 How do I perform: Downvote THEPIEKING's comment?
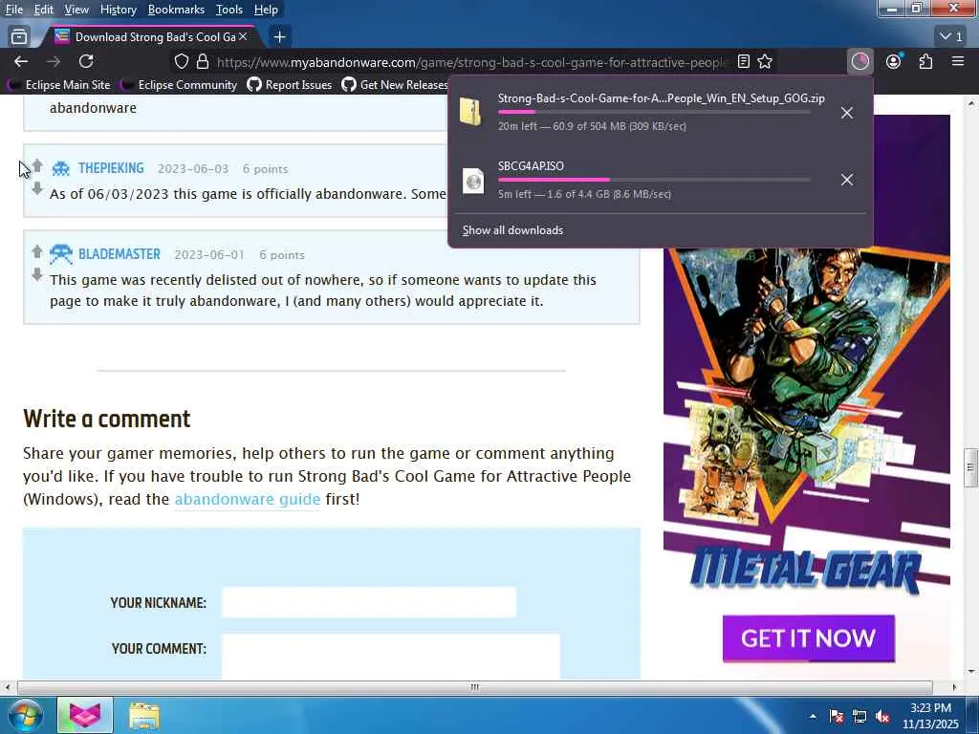pos(37,188)
